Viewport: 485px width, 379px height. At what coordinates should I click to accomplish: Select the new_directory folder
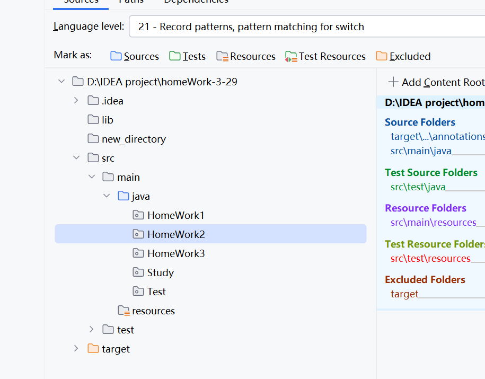[x=134, y=139]
